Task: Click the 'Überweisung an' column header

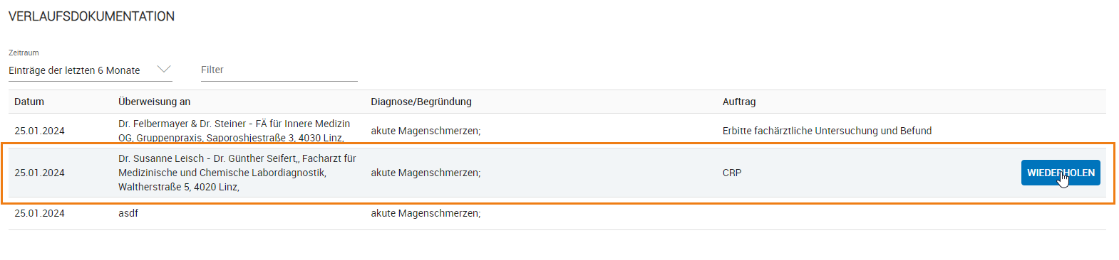Action: click(x=154, y=102)
